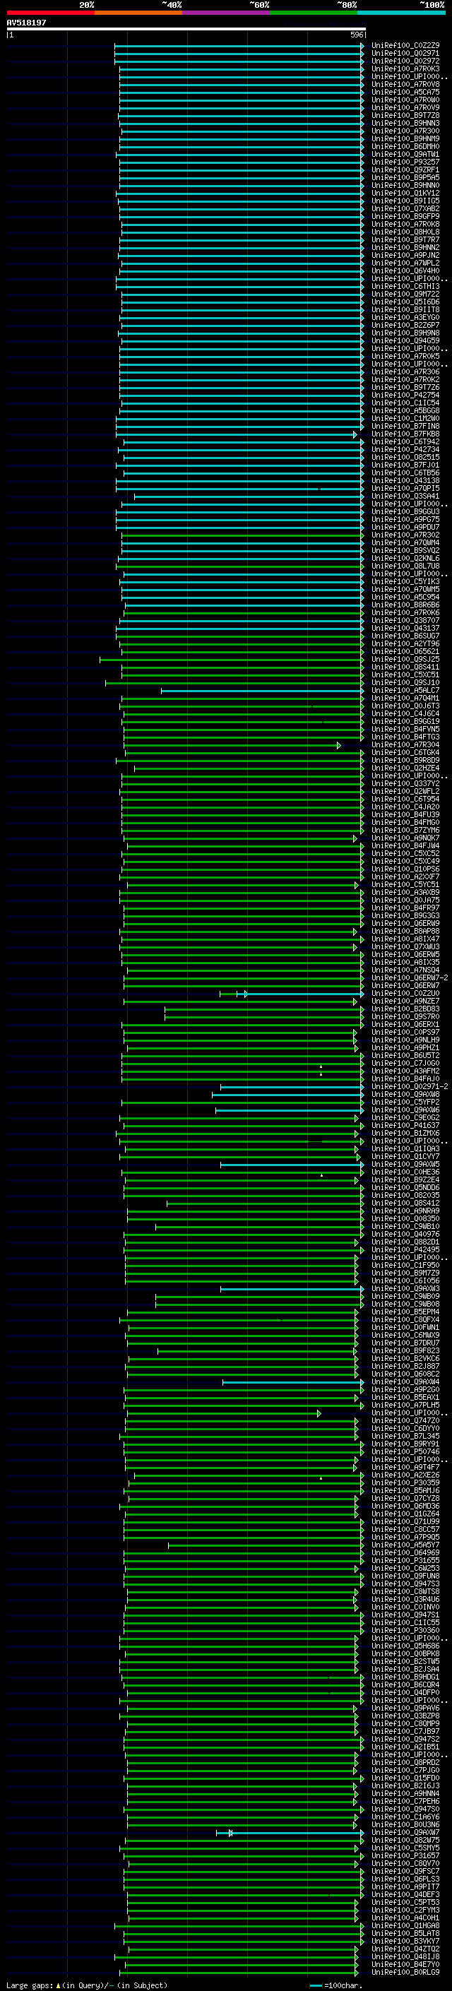Select hit label UniRef100_P31657

coord(405,1855)
